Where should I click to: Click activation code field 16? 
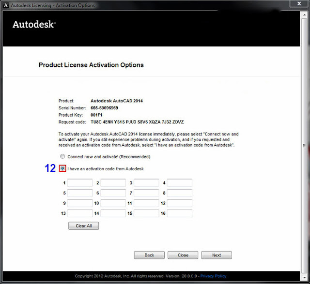pyautogui.click(x=180, y=213)
